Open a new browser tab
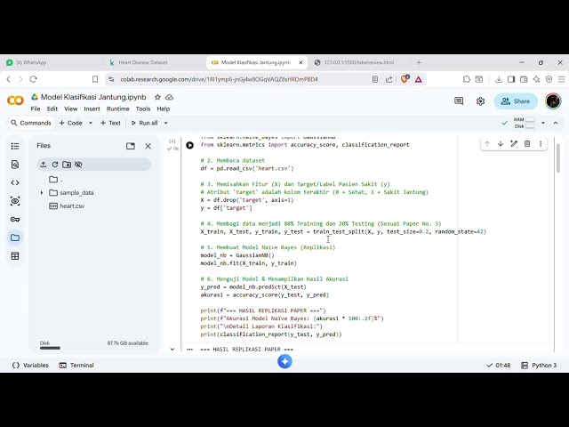This screenshot has height=427, width=569. [x=419, y=62]
